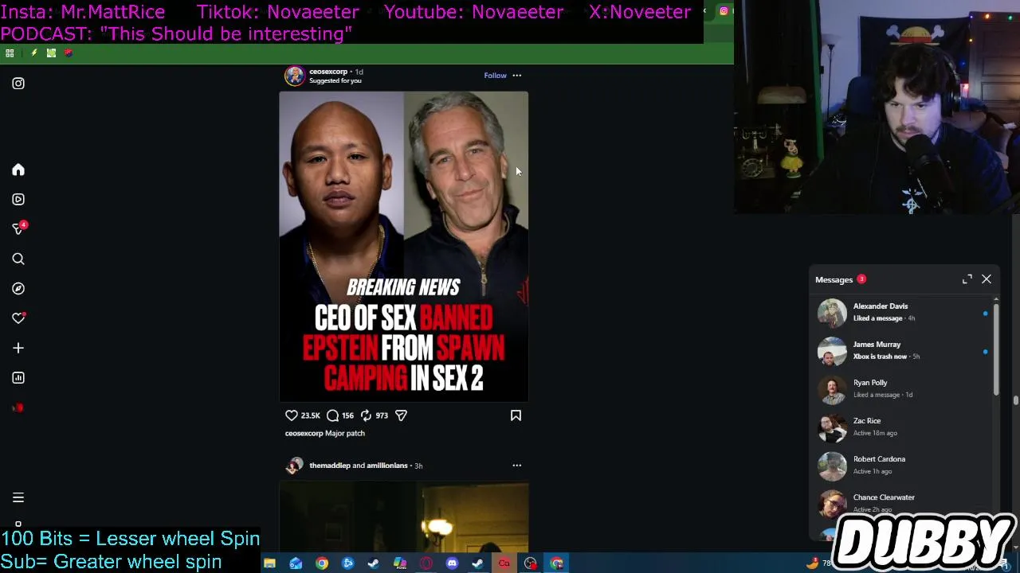Open Opera GX from taskbar

[x=426, y=563]
